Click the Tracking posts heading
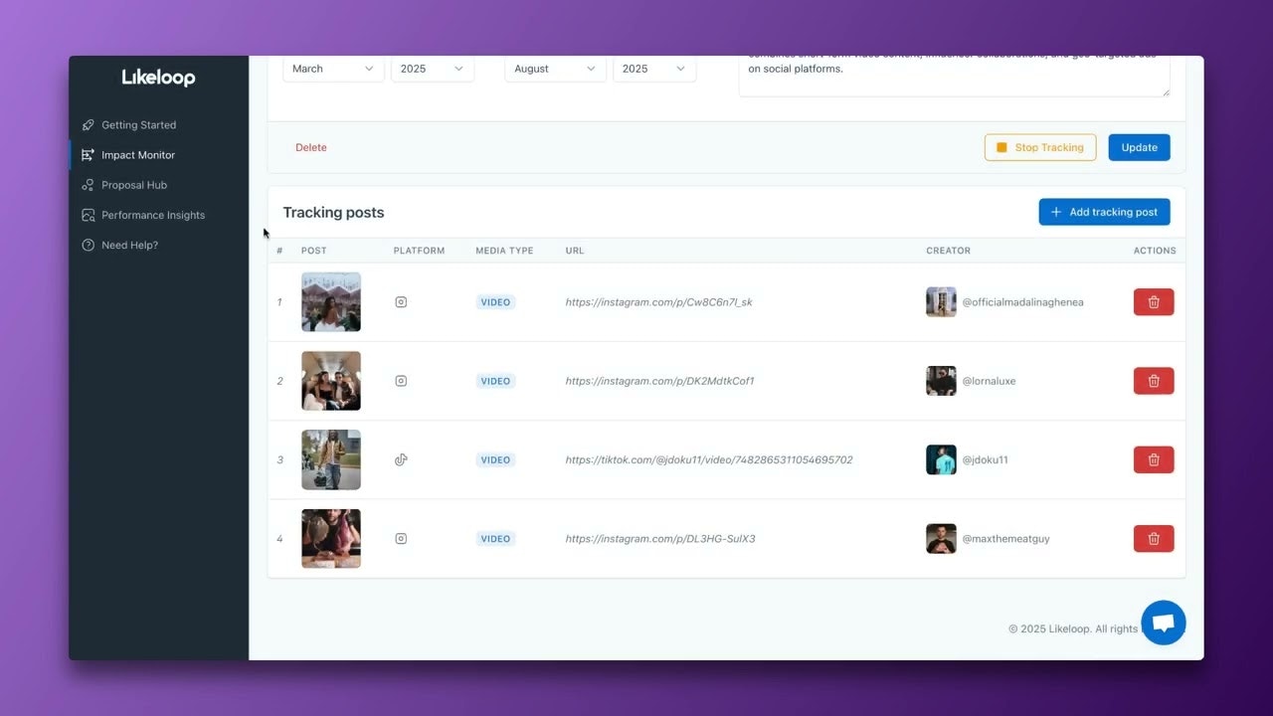This screenshot has width=1273, height=716. coord(333,212)
